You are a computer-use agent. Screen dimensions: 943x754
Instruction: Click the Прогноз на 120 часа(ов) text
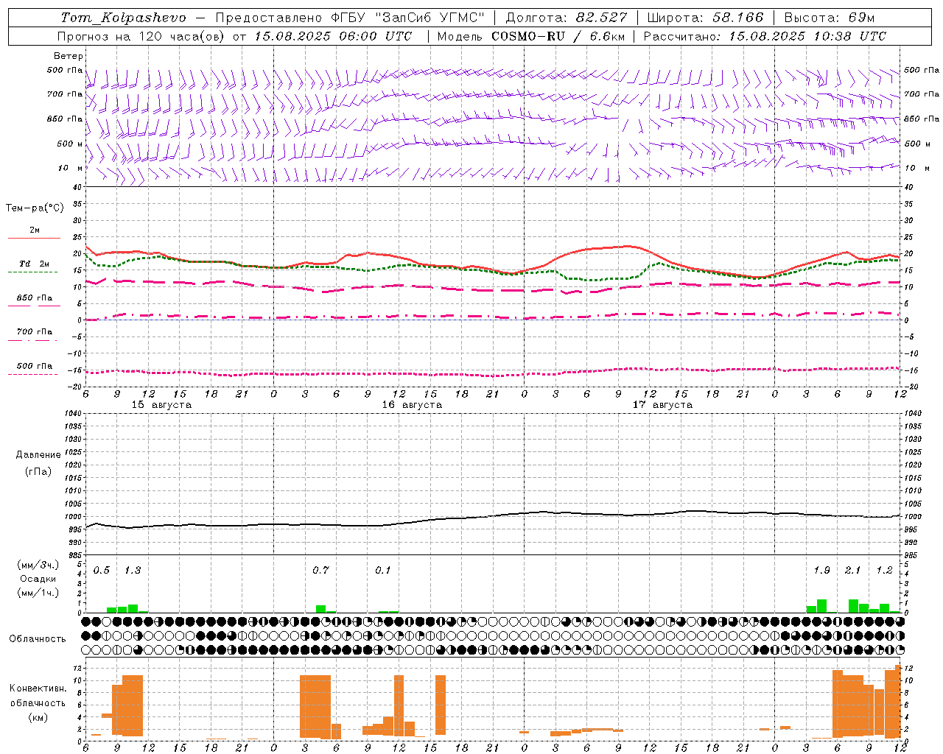pos(142,36)
